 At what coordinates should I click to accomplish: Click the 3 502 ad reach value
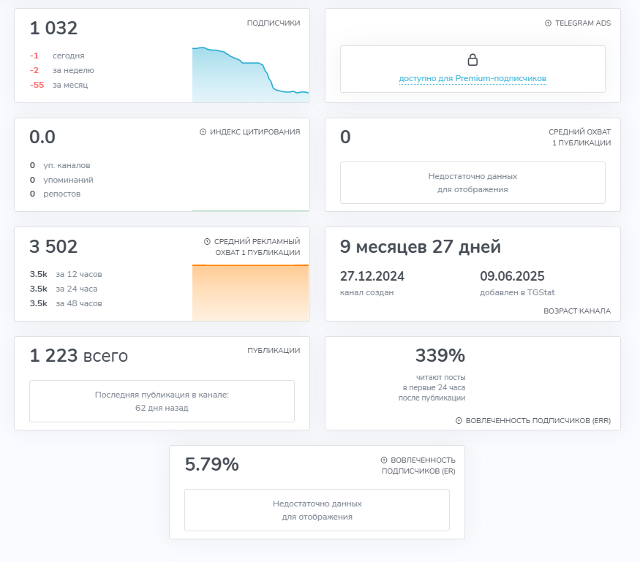coord(53,247)
